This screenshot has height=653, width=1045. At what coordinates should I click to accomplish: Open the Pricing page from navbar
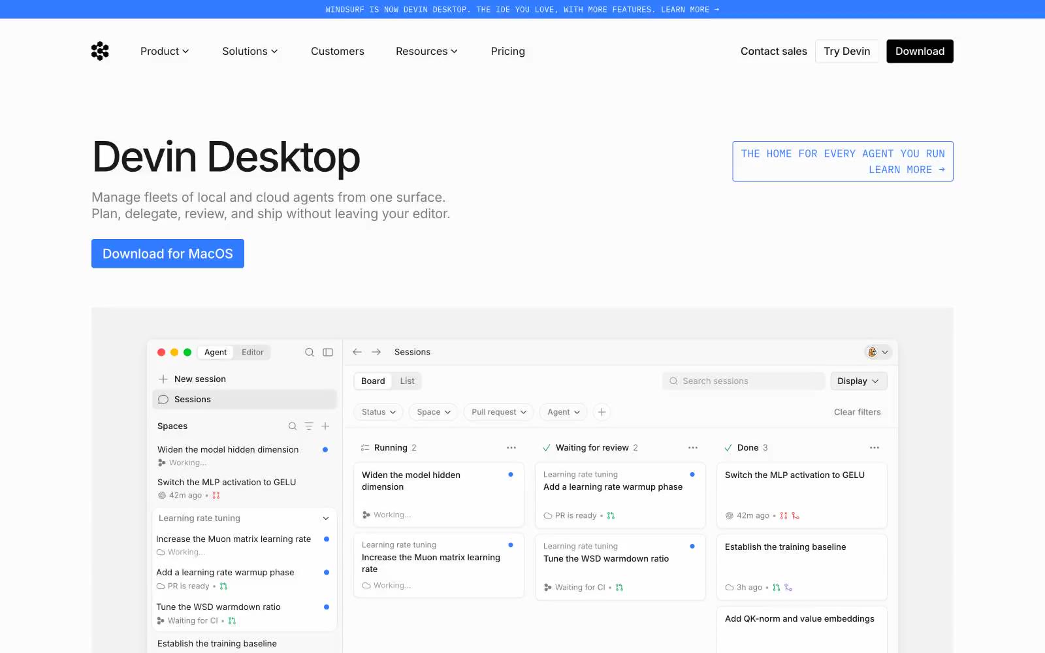click(x=508, y=51)
